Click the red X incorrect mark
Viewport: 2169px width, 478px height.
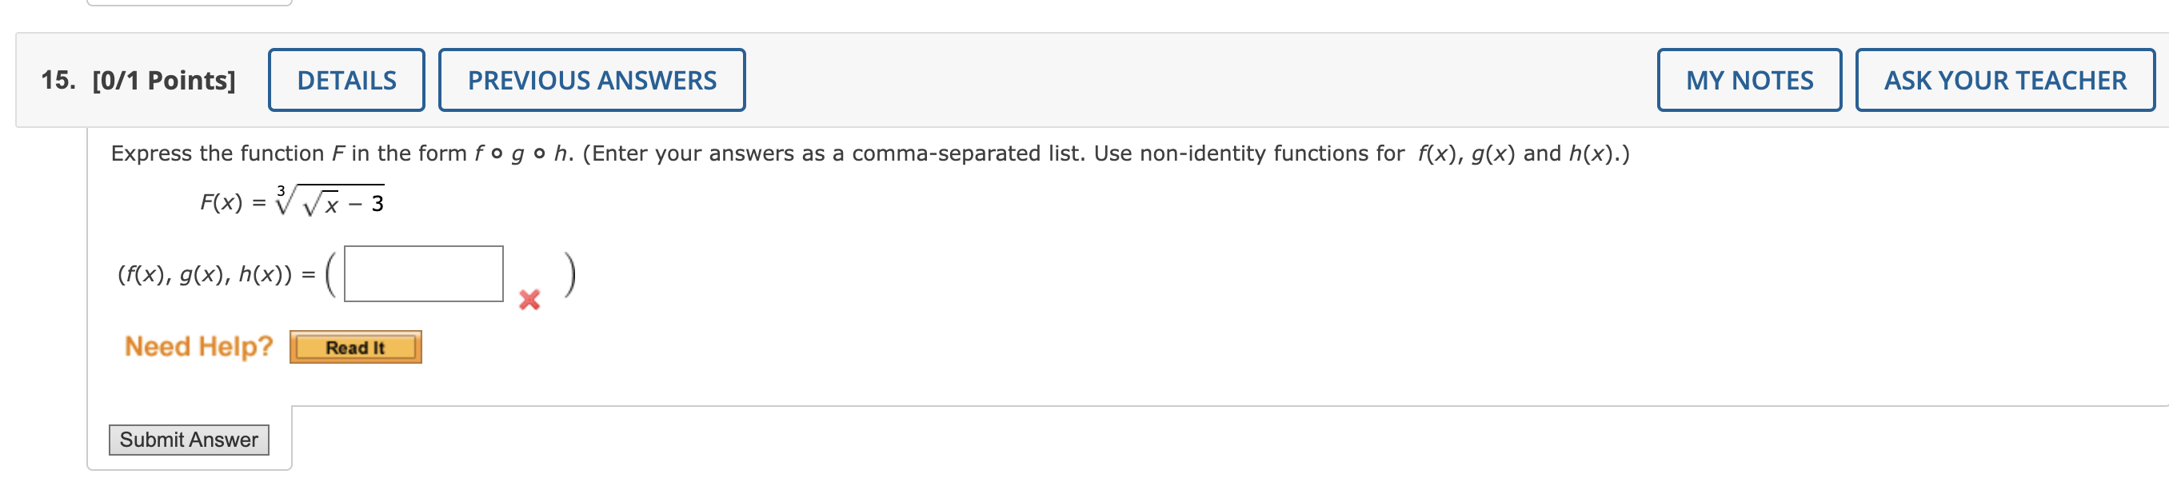[529, 300]
